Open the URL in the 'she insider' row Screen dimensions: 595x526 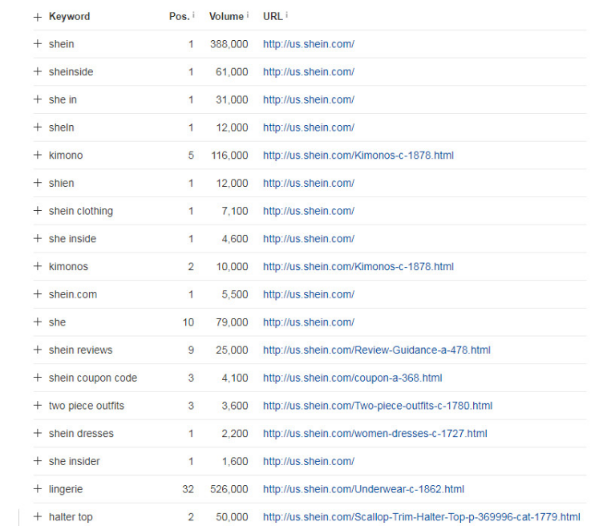coord(309,462)
